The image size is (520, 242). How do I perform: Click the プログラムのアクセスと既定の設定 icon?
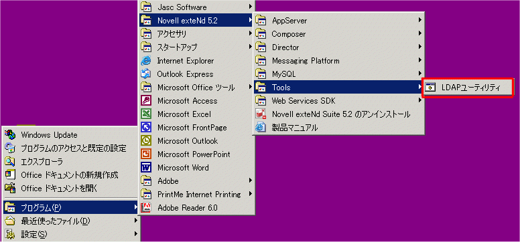(x=10, y=148)
